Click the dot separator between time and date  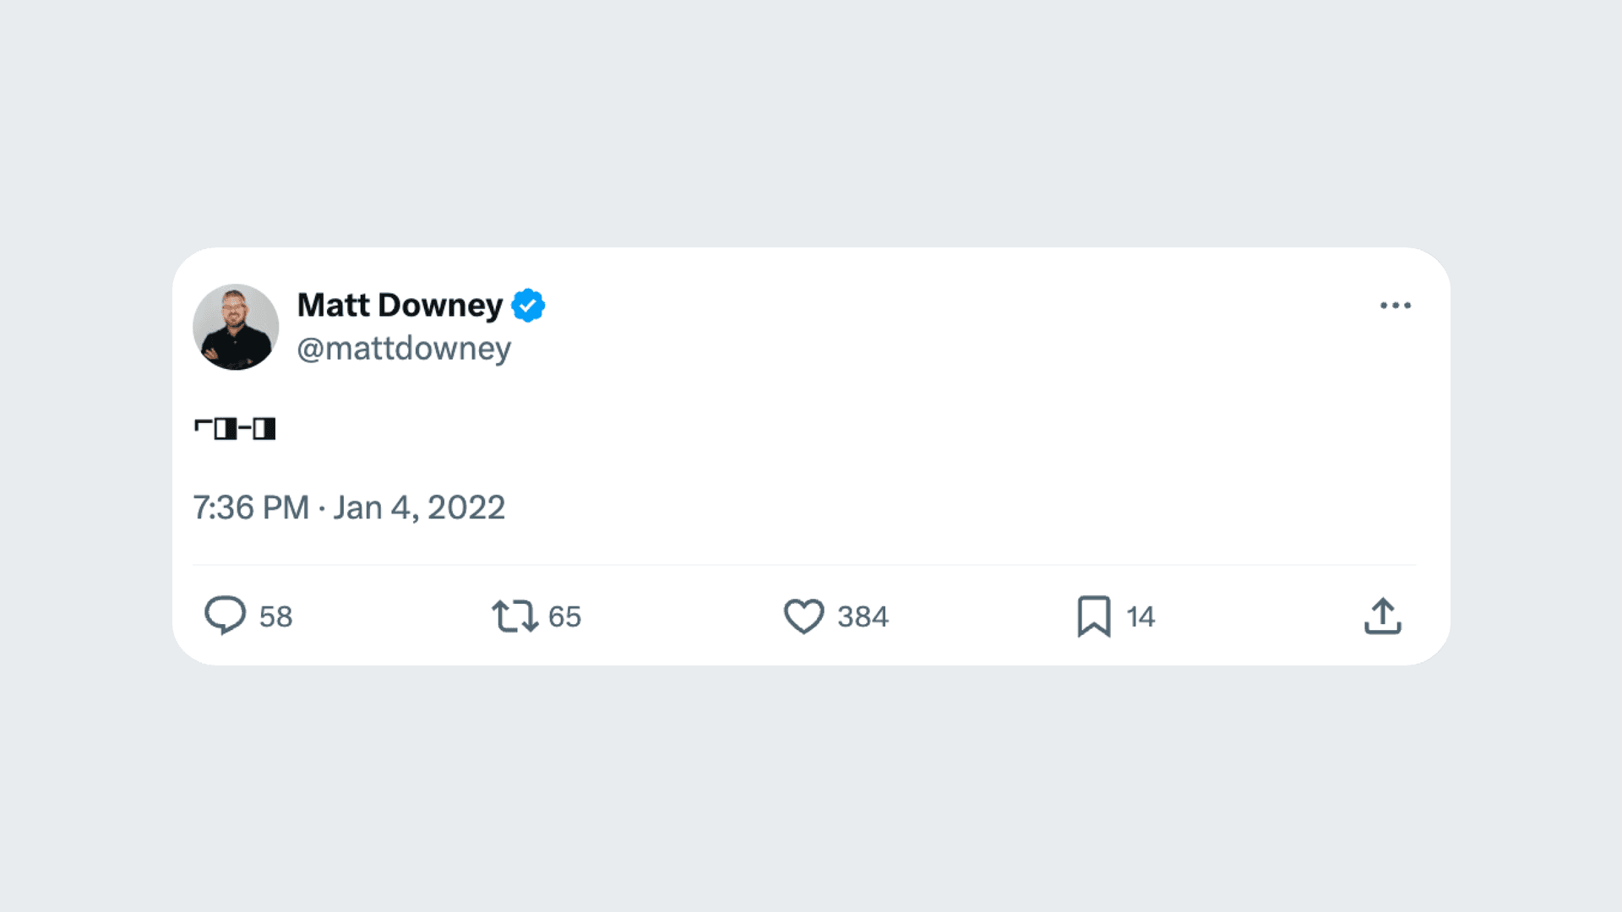322,508
